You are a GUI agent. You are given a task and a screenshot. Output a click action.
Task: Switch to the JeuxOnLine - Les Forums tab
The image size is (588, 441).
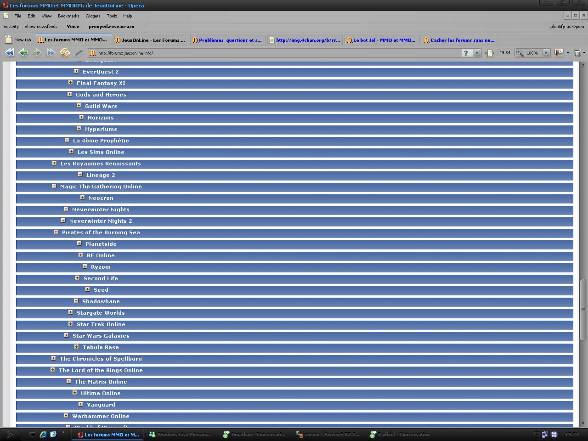[150, 40]
